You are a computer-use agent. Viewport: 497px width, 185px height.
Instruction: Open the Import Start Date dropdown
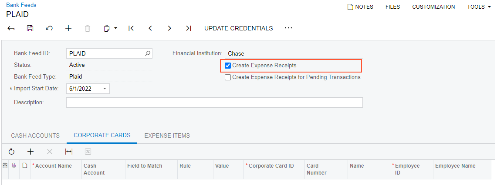(105, 89)
